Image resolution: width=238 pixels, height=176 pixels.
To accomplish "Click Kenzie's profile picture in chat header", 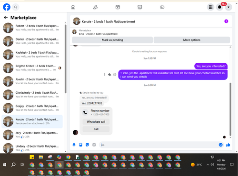I will [x=77, y=21].
